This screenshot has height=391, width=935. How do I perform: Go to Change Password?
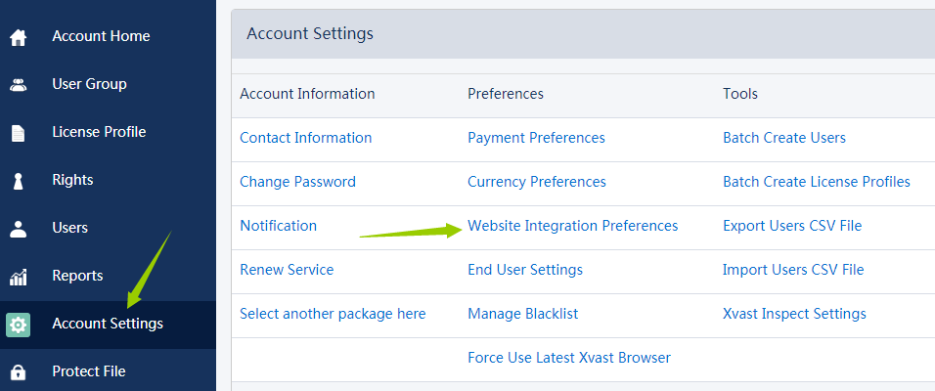pos(297,182)
